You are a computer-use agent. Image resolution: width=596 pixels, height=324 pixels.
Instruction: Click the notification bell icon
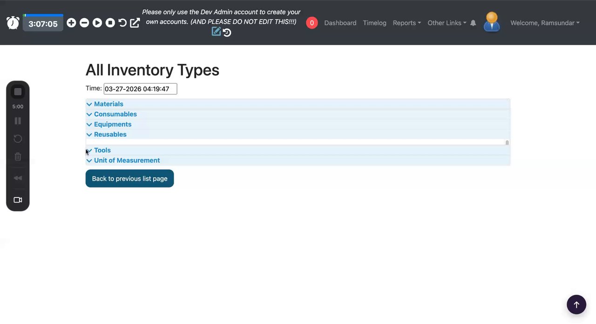[473, 23]
